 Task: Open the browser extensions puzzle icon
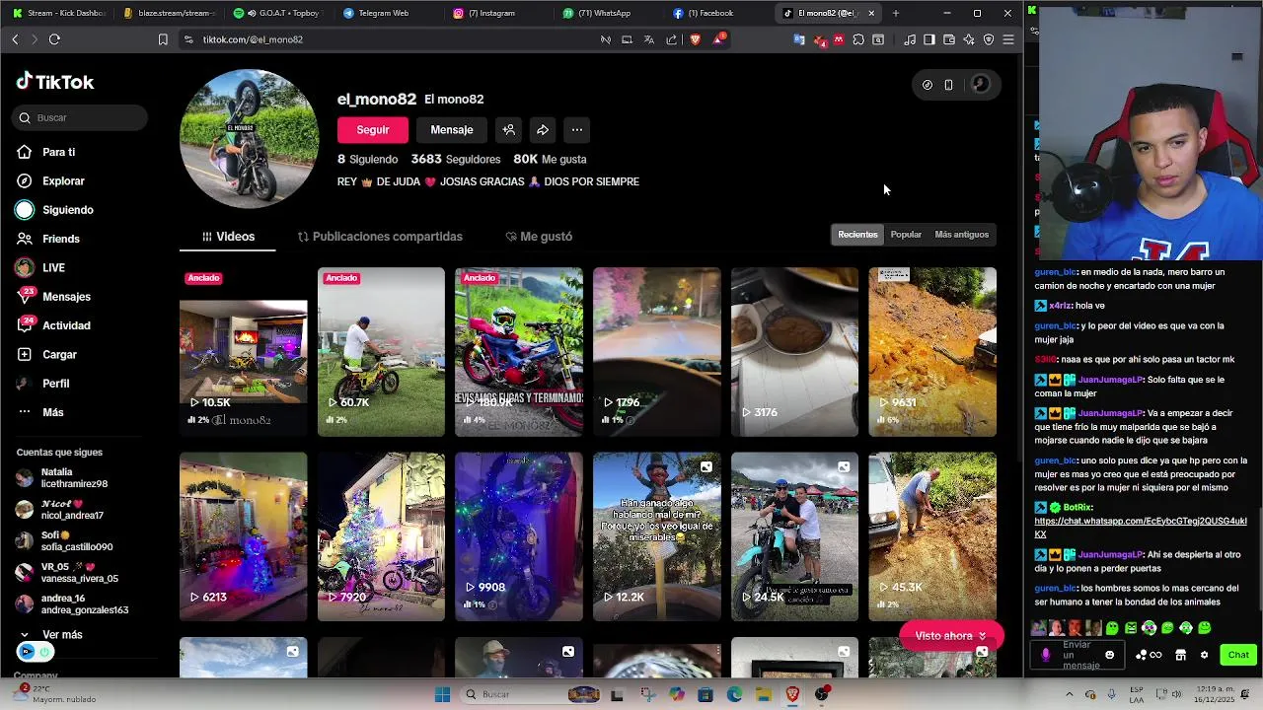pyautogui.click(x=858, y=39)
